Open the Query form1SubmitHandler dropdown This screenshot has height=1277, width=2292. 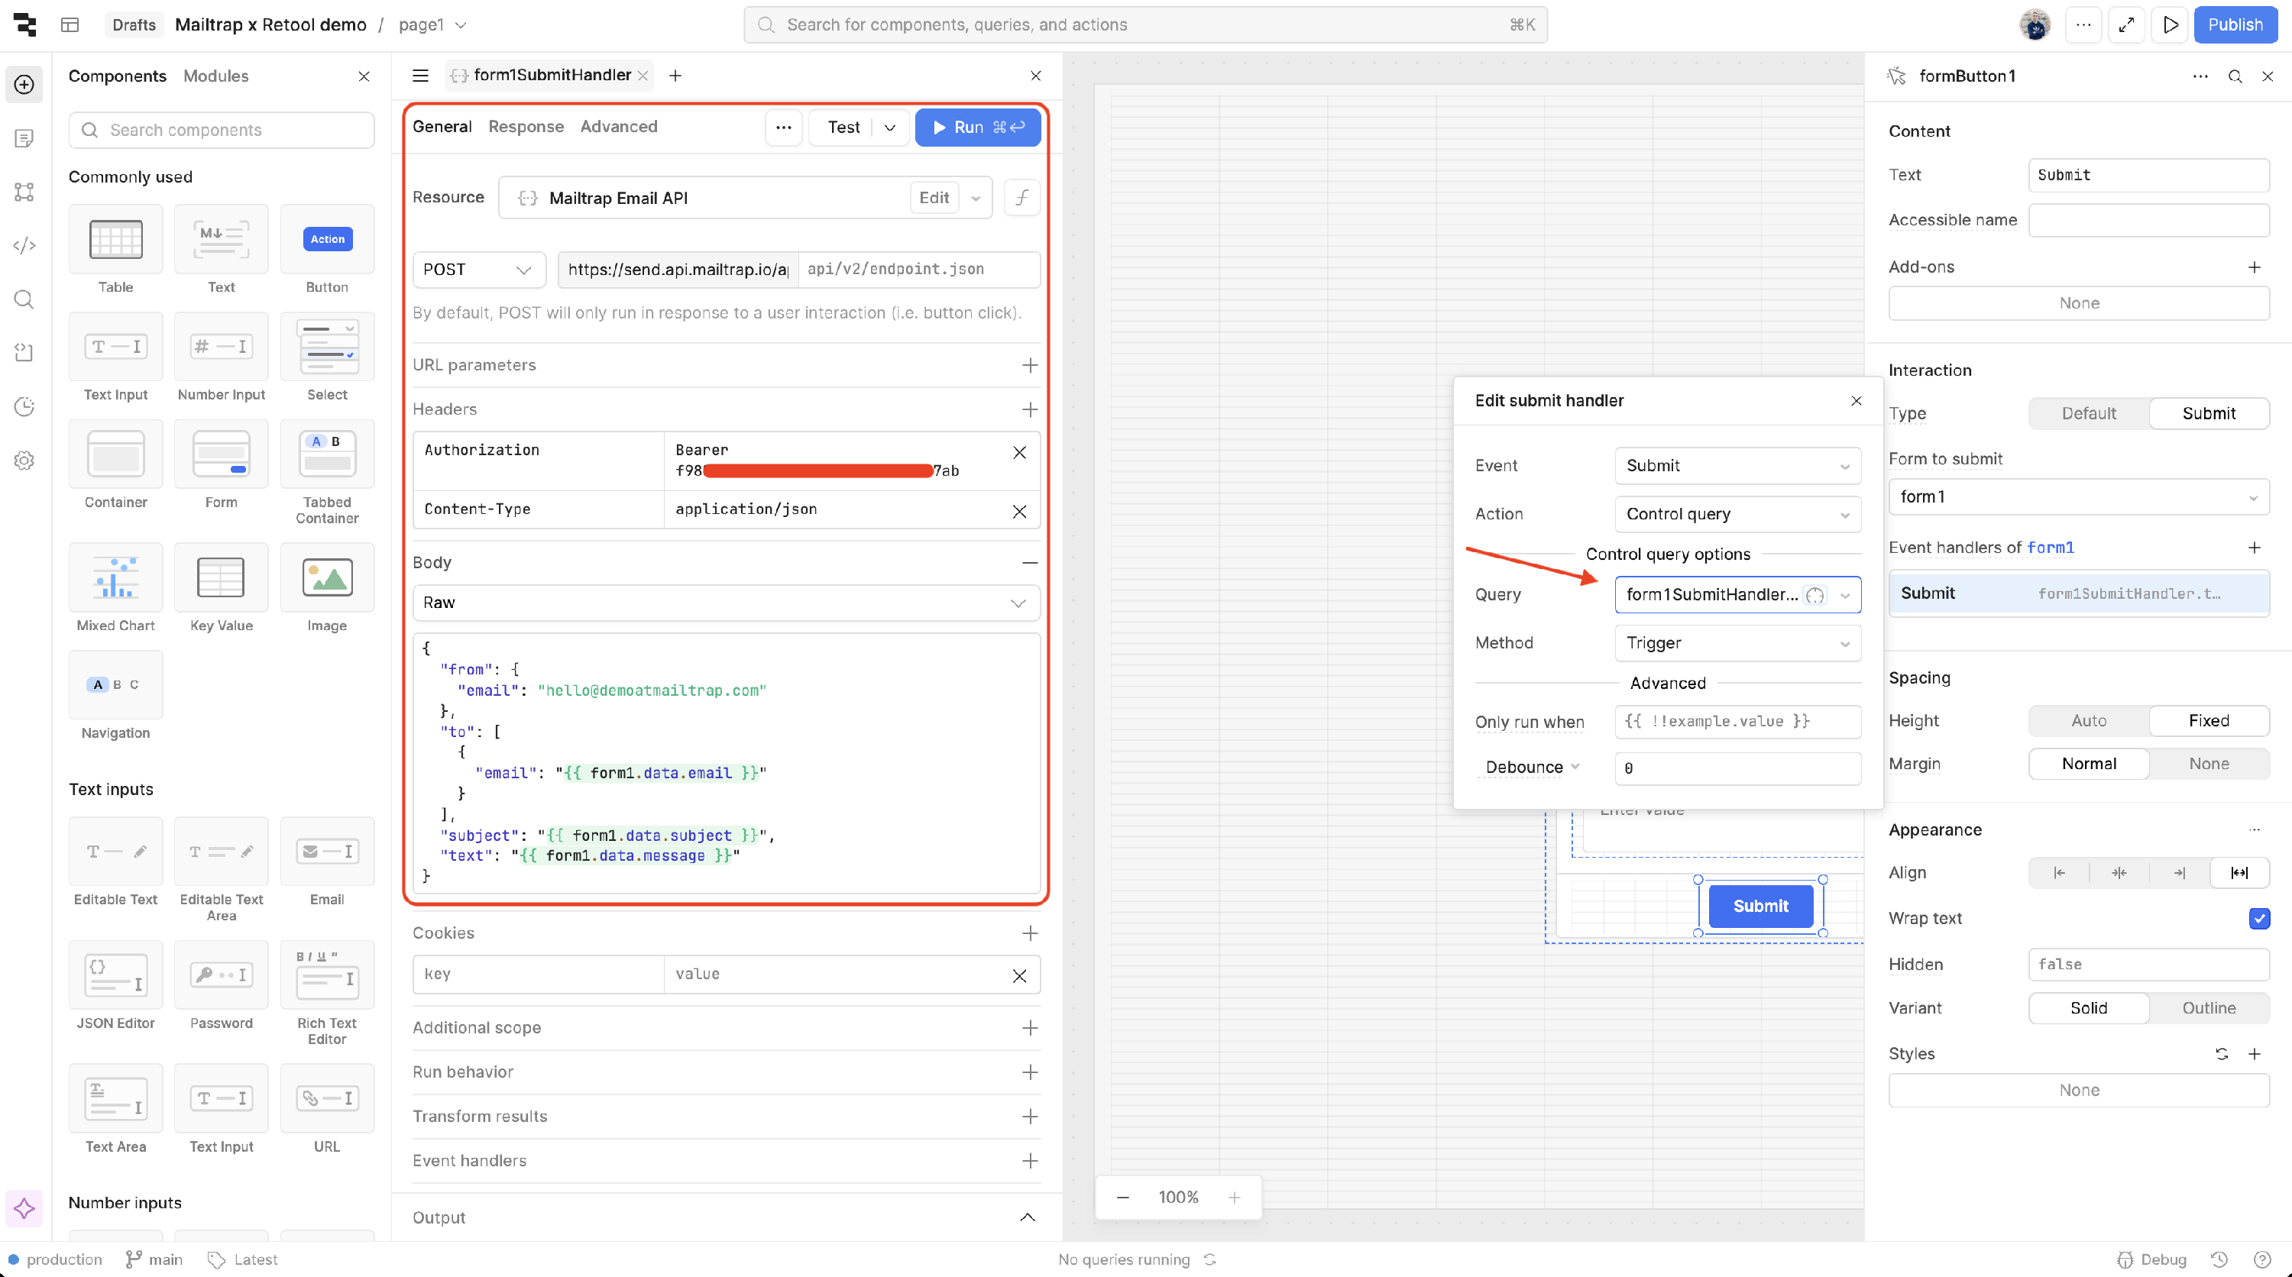(1737, 595)
